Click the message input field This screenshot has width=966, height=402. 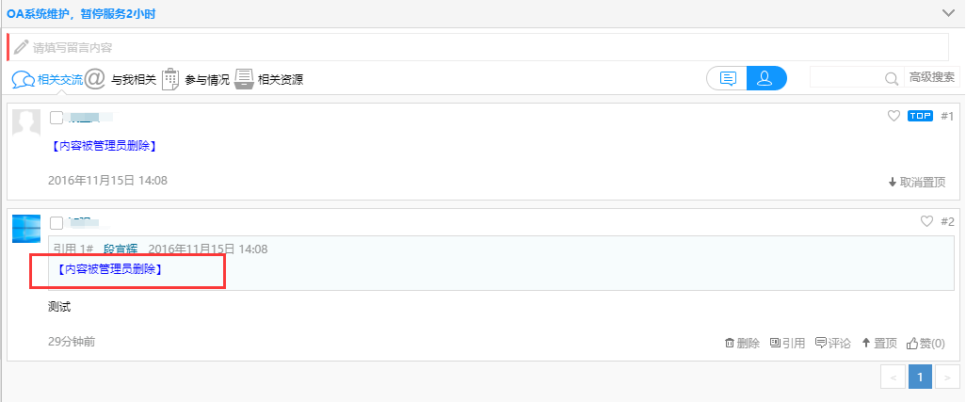tap(480, 46)
